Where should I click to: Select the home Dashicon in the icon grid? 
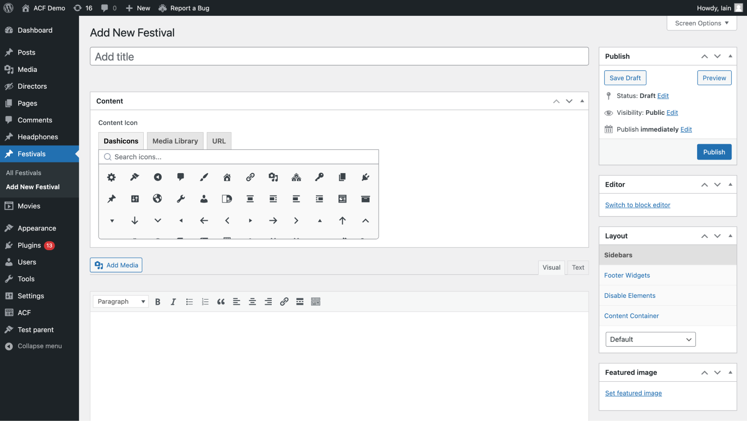(227, 177)
